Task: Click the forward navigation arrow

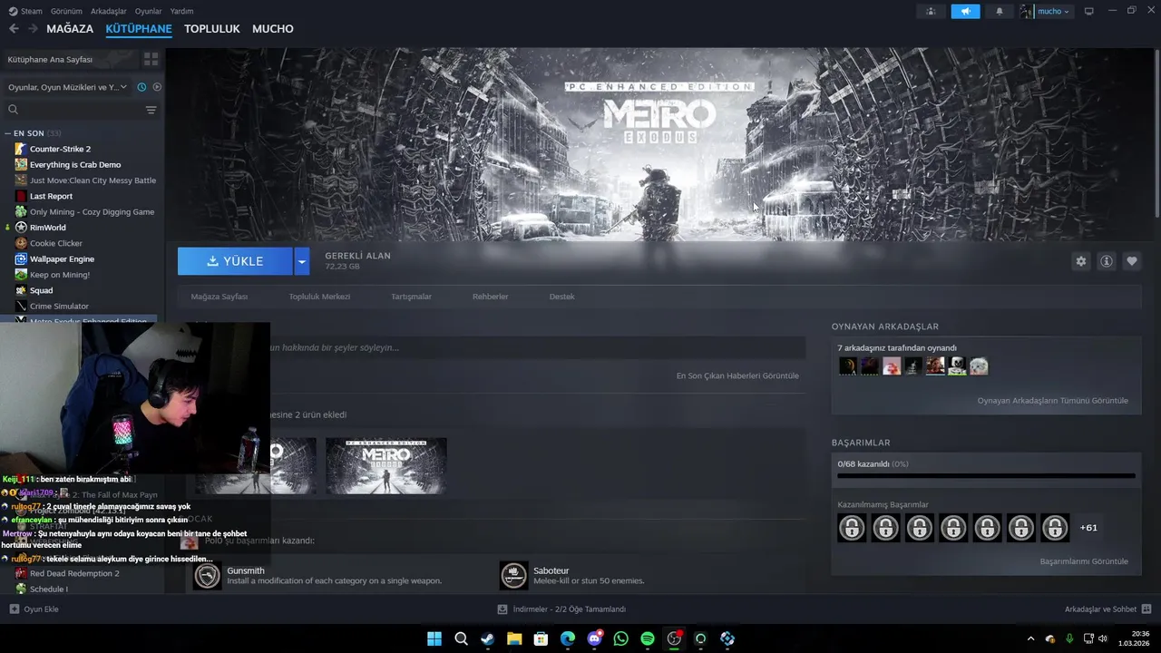Action: tap(33, 29)
